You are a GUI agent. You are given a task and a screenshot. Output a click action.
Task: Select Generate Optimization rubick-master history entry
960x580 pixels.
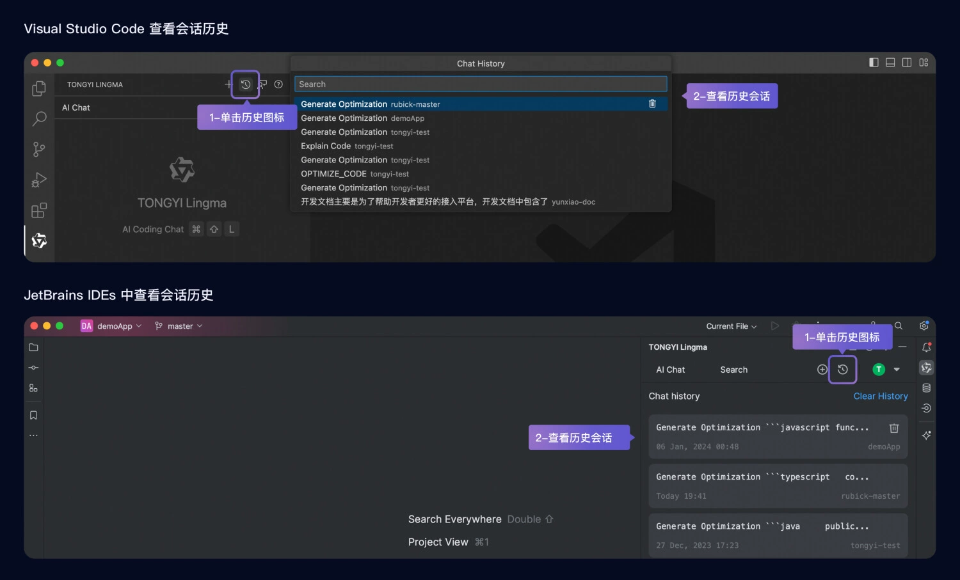481,104
